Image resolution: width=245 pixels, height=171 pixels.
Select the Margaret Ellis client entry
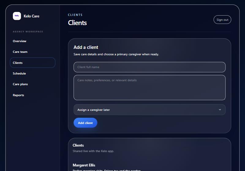[84, 165]
